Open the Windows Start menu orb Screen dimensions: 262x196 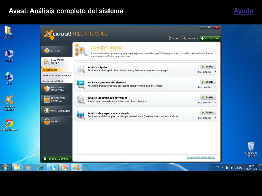pos(5,168)
